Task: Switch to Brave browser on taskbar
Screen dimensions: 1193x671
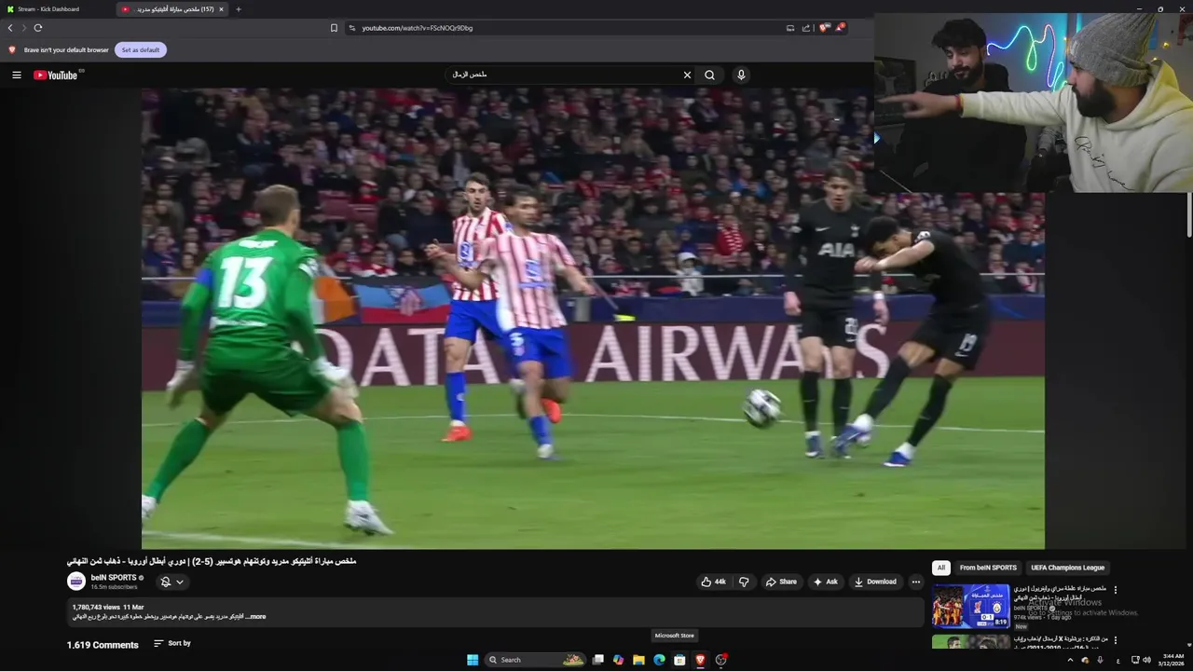Action: tap(700, 660)
